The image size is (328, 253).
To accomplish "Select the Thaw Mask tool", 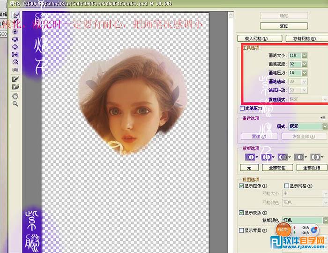I will [15, 87].
